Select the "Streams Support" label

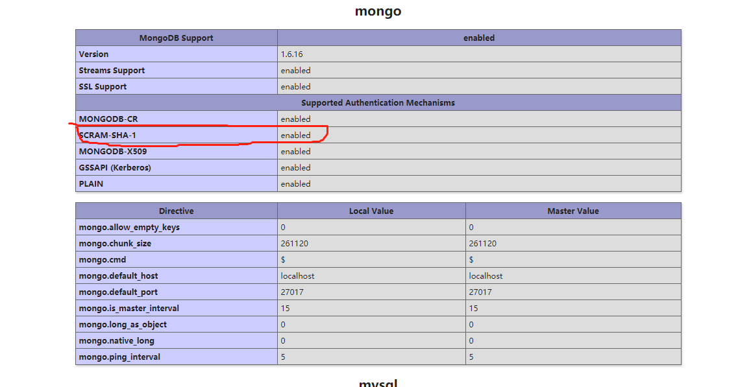[x=112, y=70]
